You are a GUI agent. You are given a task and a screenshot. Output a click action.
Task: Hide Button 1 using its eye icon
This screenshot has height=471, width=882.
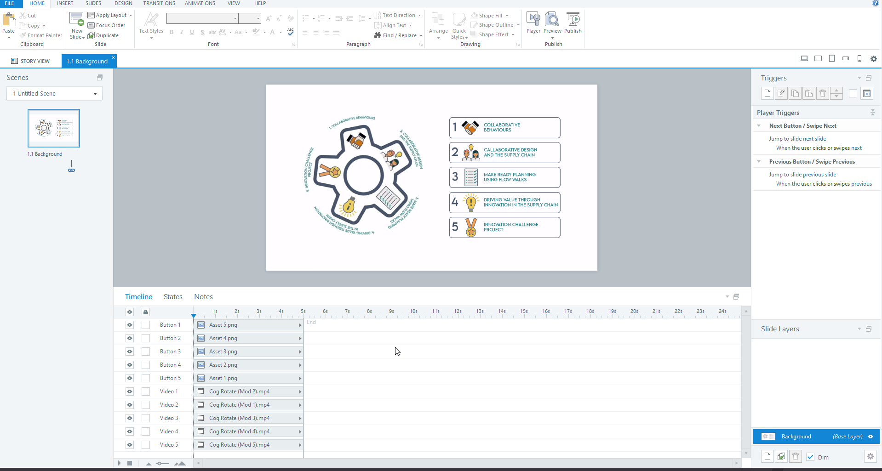130,325
